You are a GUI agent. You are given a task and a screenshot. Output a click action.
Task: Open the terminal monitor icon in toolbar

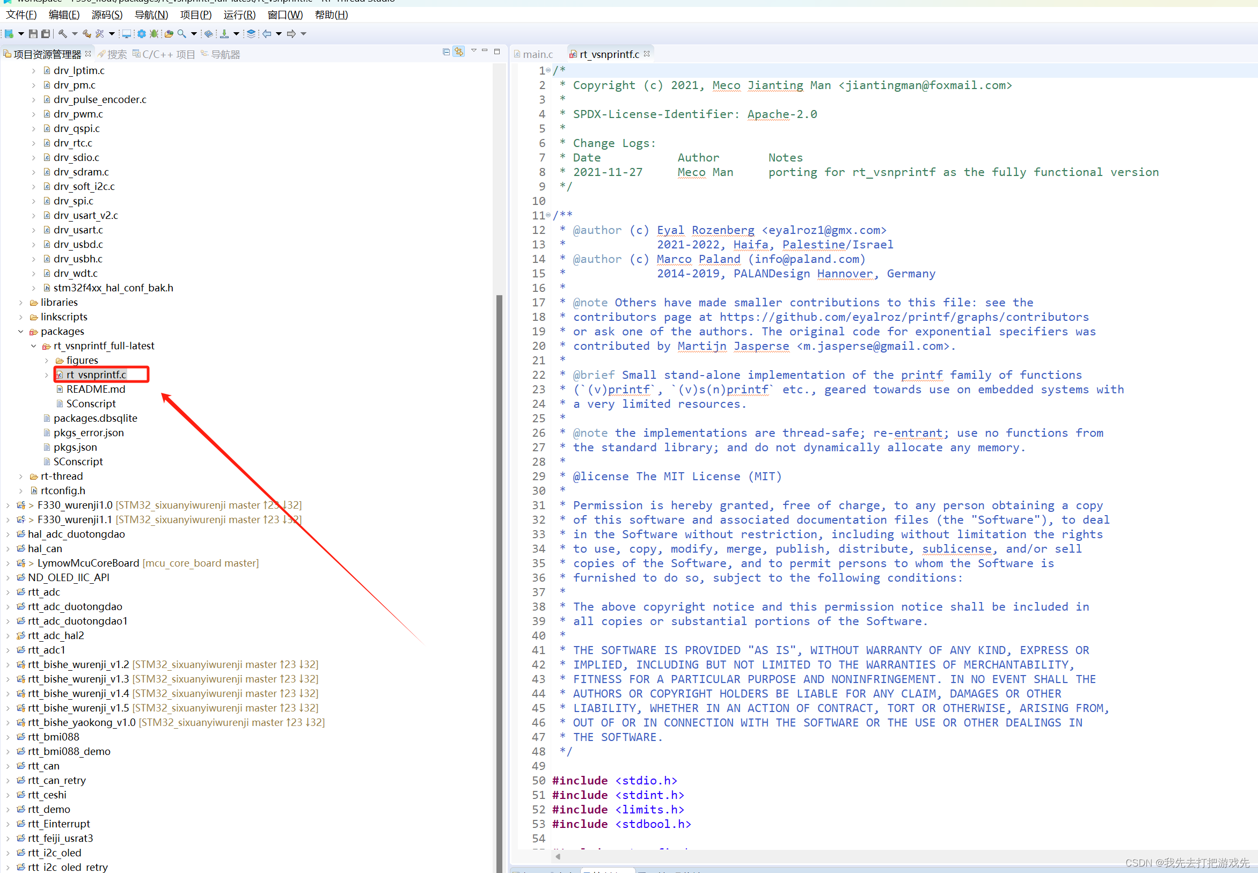[126, 34]
